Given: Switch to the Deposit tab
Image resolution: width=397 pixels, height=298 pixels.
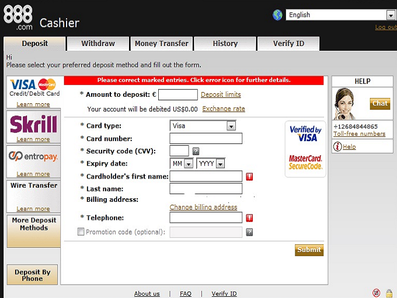Looking at the screenshot, I should (34, 44).
